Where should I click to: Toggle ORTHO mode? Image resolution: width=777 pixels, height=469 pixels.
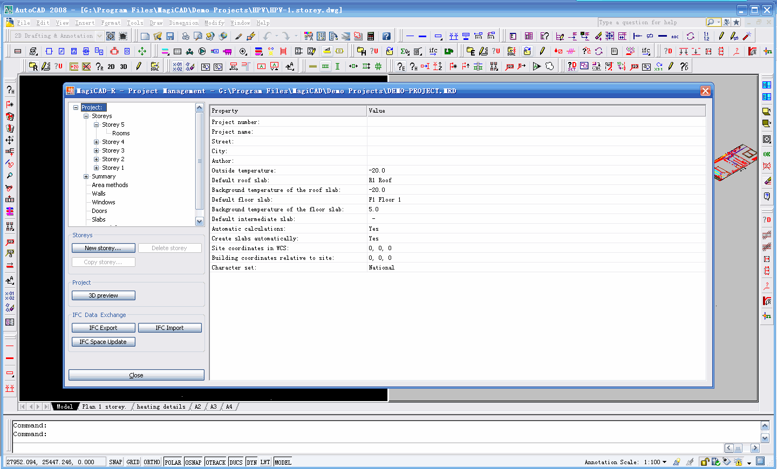pyautogui.click(x=152, y=462)
